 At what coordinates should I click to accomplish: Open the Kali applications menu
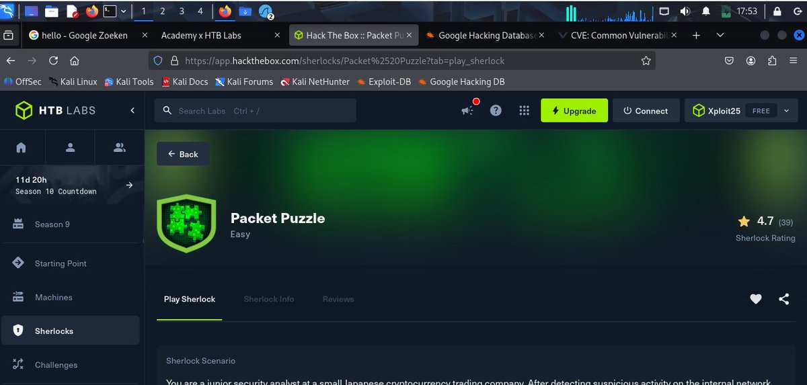8,11
